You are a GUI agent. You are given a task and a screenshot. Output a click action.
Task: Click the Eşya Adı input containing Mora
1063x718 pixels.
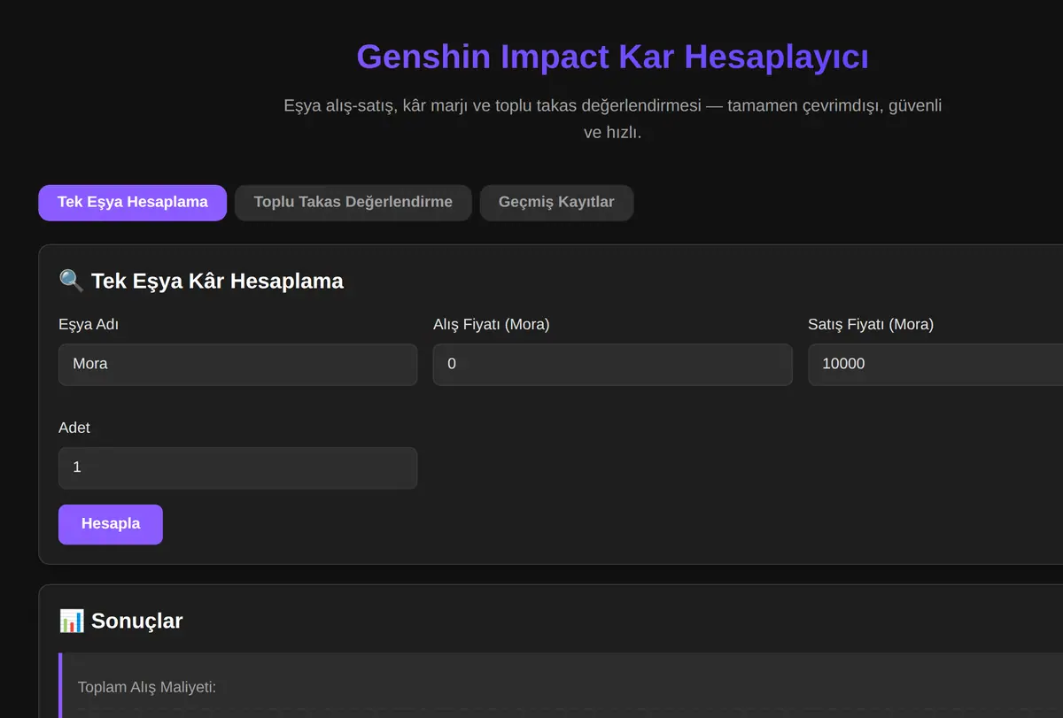click(237, 365)
